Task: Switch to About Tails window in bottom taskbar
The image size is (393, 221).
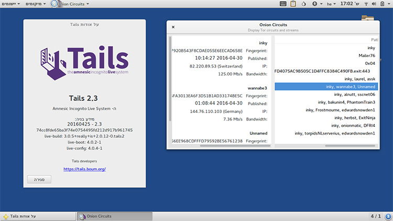Action: tap(38, 216)
